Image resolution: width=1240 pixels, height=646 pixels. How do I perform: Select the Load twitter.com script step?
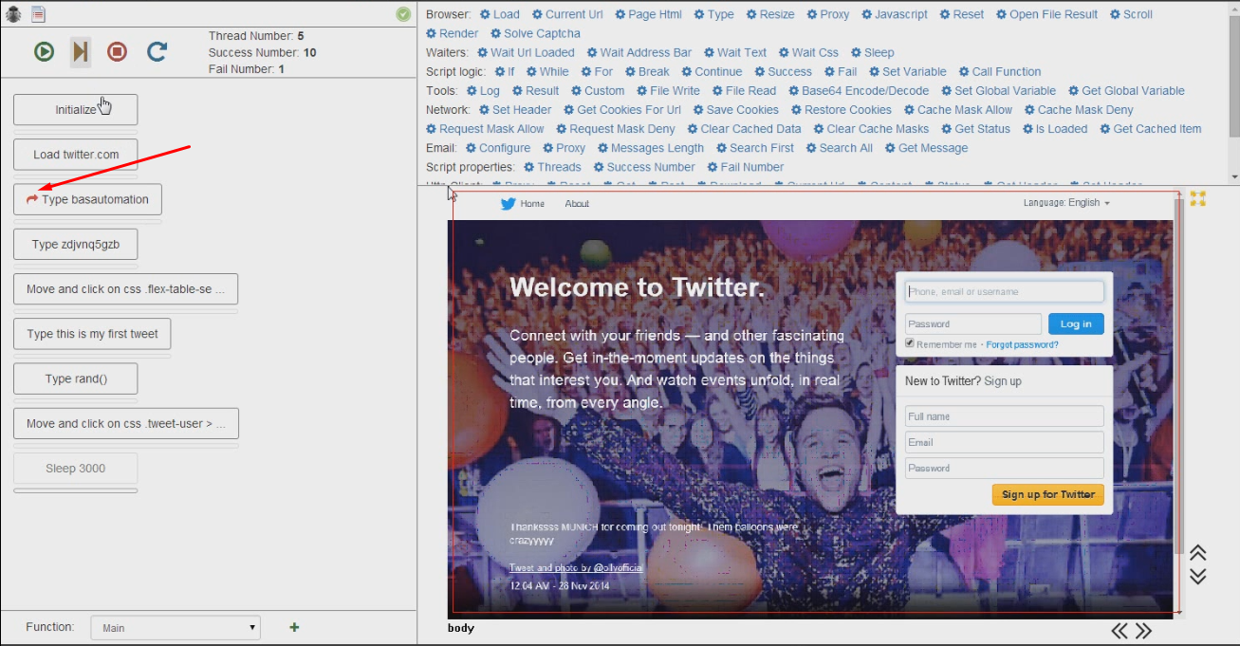(x=76, y=155)
